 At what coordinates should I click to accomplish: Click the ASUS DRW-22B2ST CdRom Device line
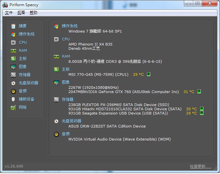[107, 126]
